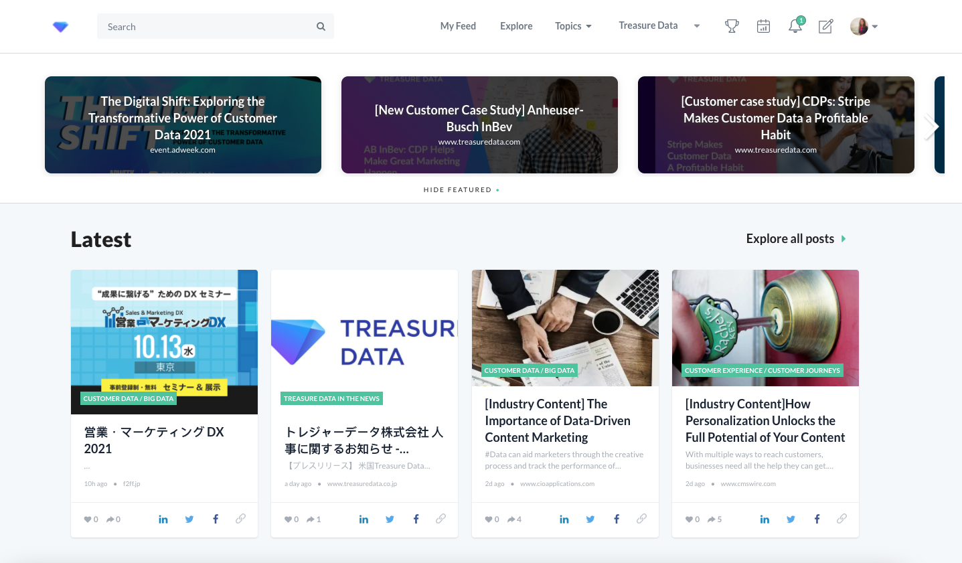The height and width of the screenshot is (563, 962).
Task: Share Personalization Unlocks post on Twitter
Action: tap(791, 519)
